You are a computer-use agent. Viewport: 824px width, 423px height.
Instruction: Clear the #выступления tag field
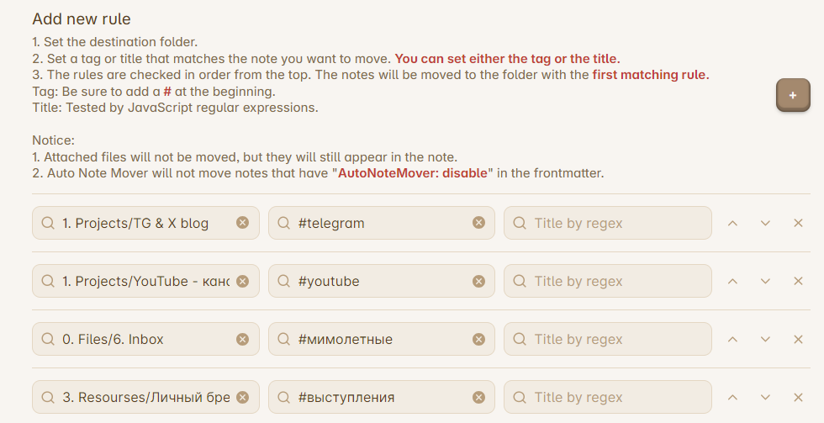(x=478, y=397)
